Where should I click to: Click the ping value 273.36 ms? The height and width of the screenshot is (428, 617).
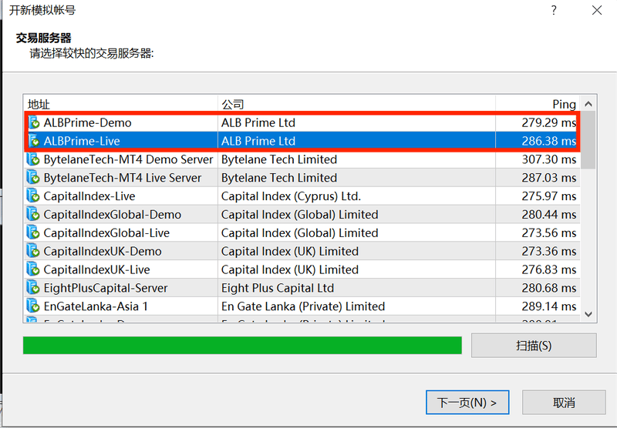coord(549,251)
